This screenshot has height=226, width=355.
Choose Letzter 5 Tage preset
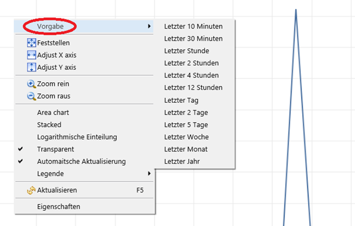point(186,124)
